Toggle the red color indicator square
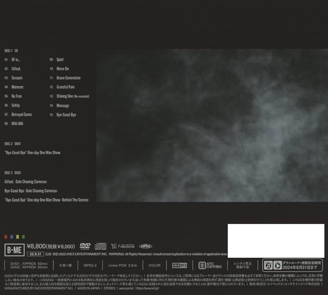This screenshot has width=328, height=295. coord(6,237)
